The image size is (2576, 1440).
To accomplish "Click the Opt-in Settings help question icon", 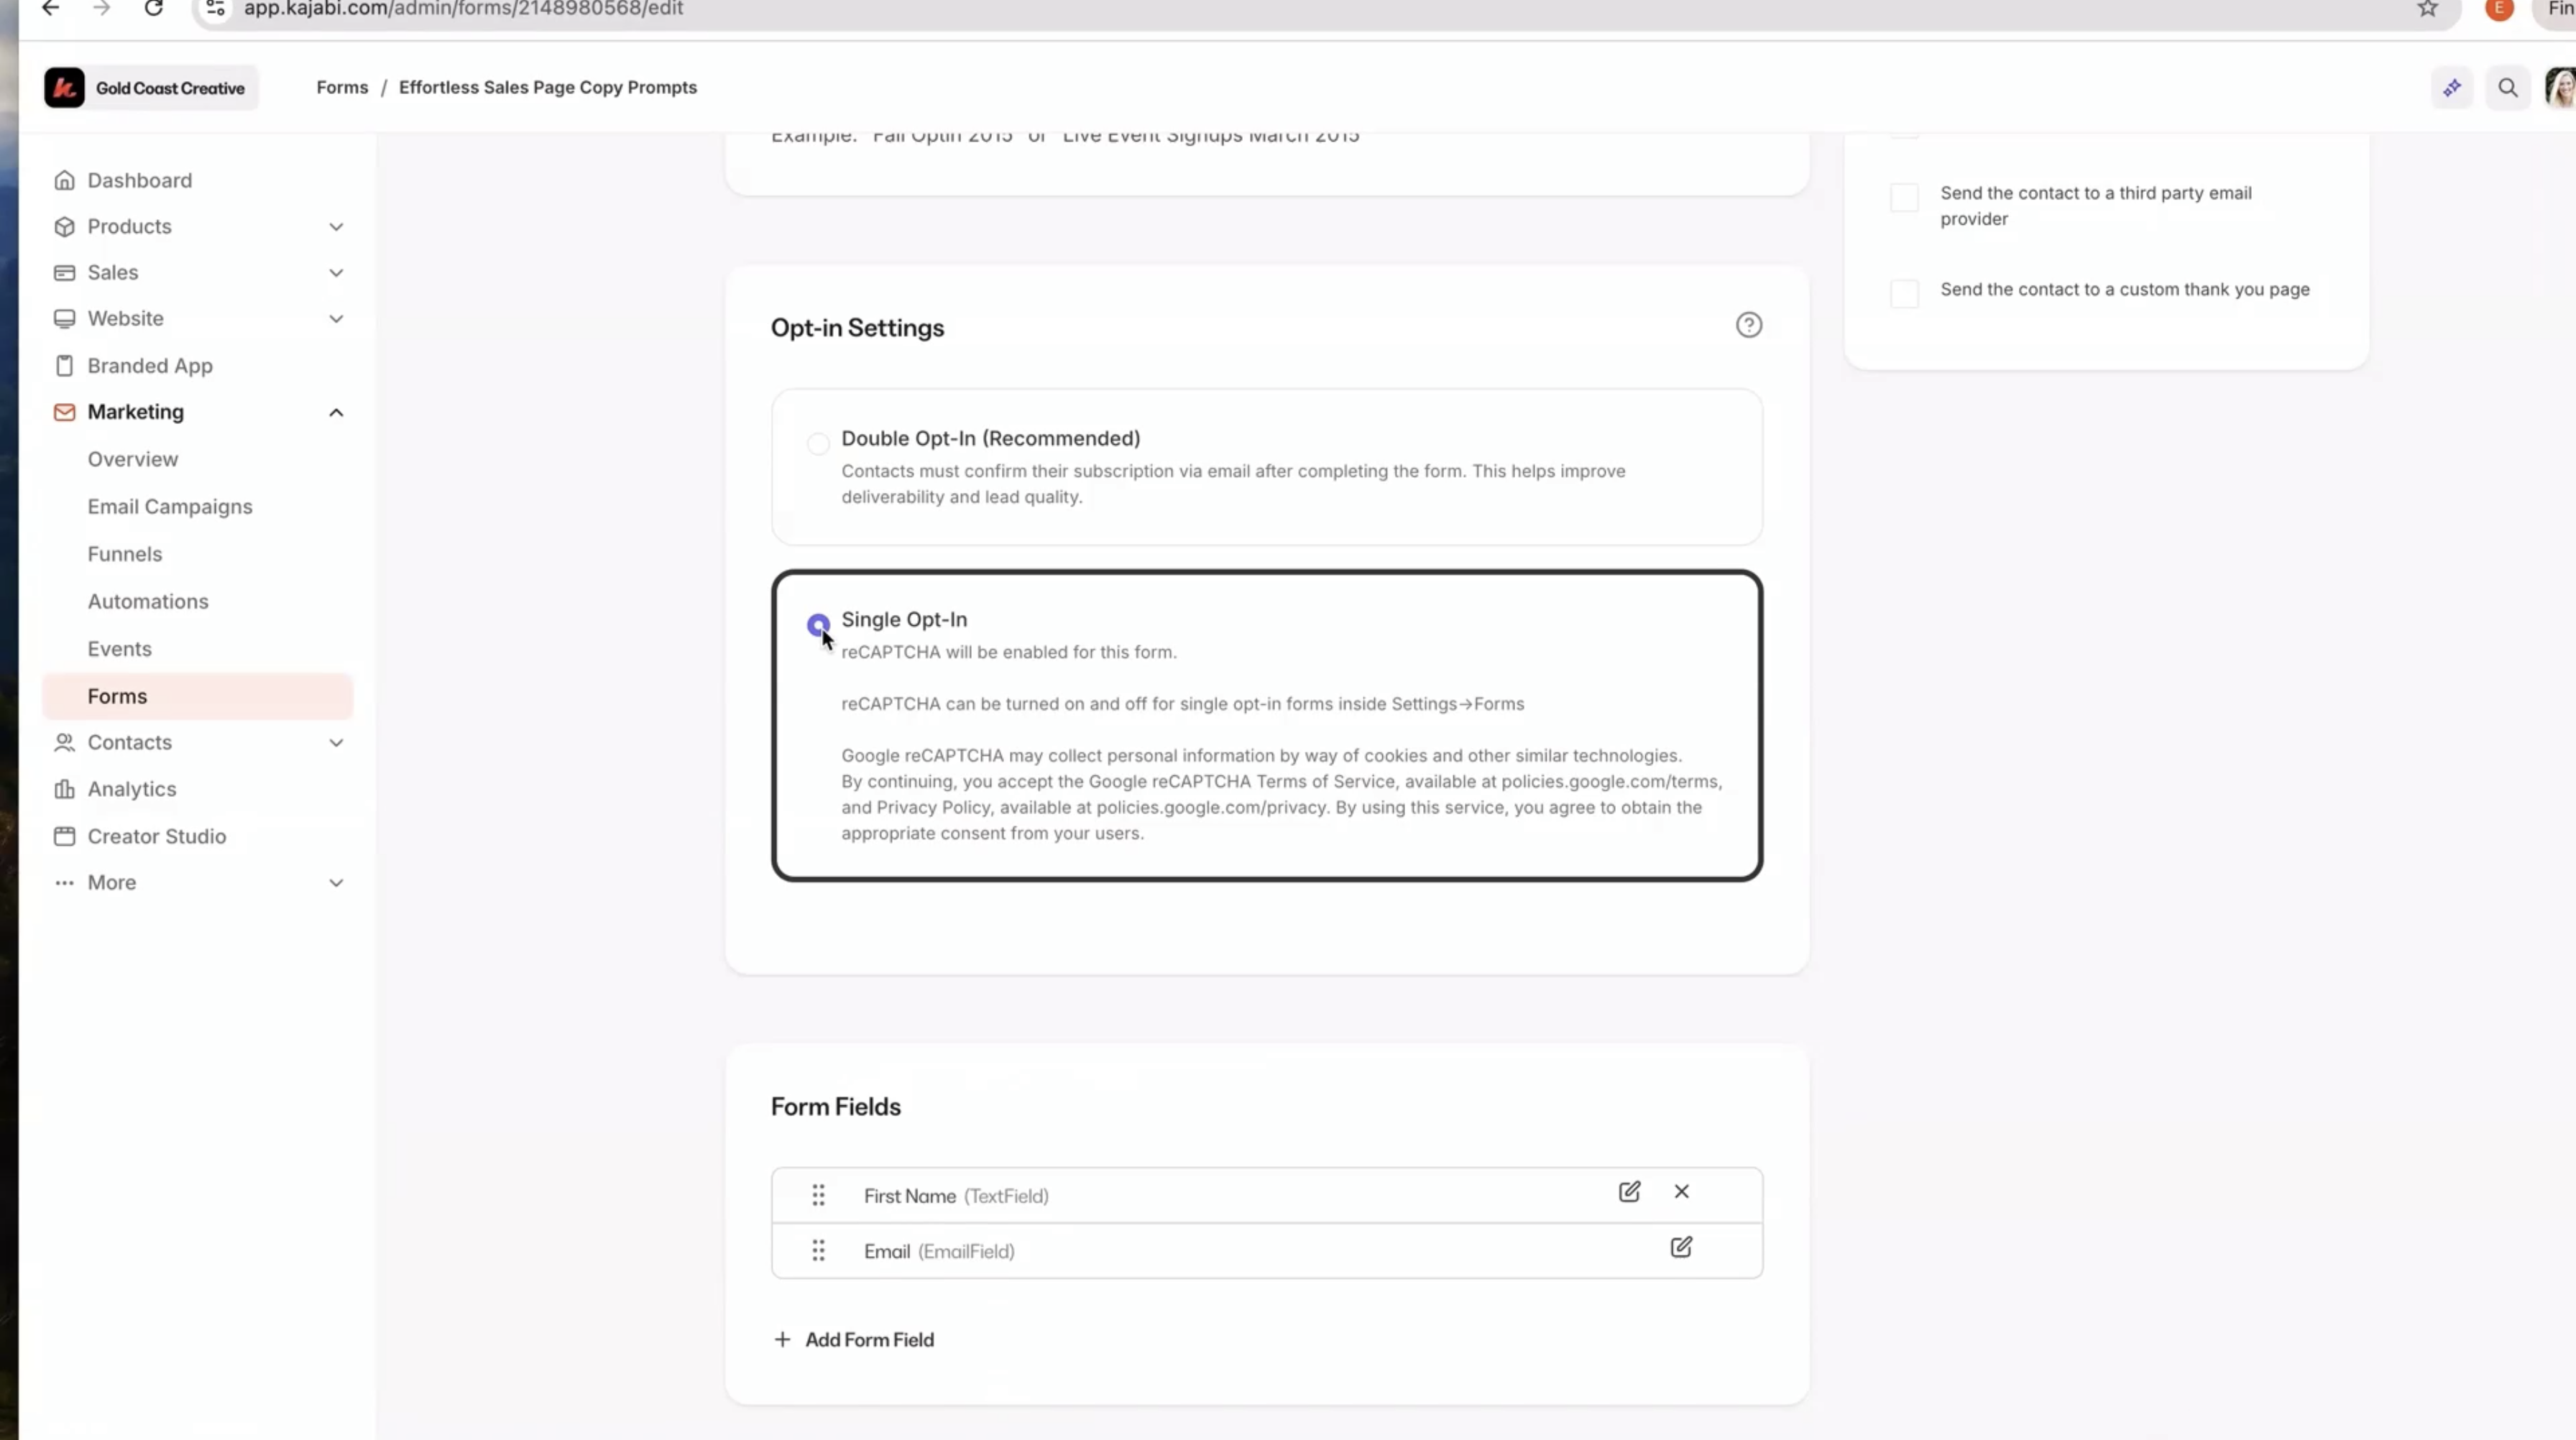I will tap(1748, 325).
